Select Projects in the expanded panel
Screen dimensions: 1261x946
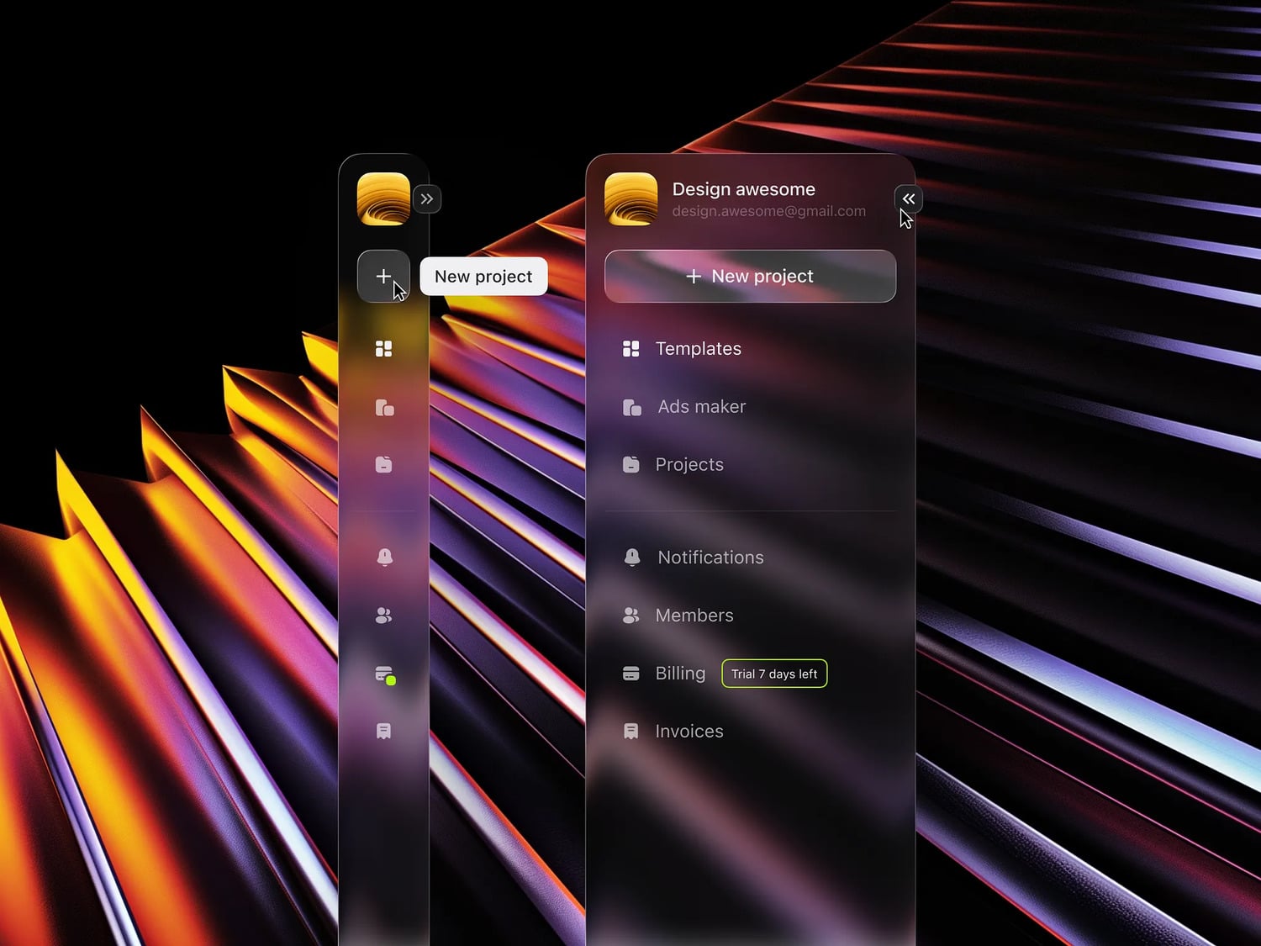pyautogui.click(x=689, y=464)
